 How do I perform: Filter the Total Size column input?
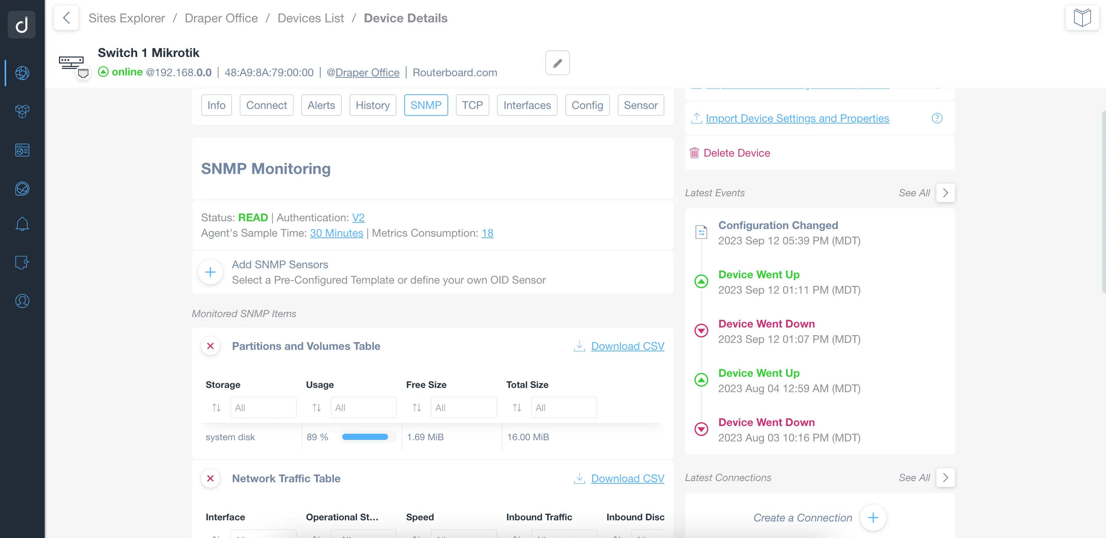564,408
